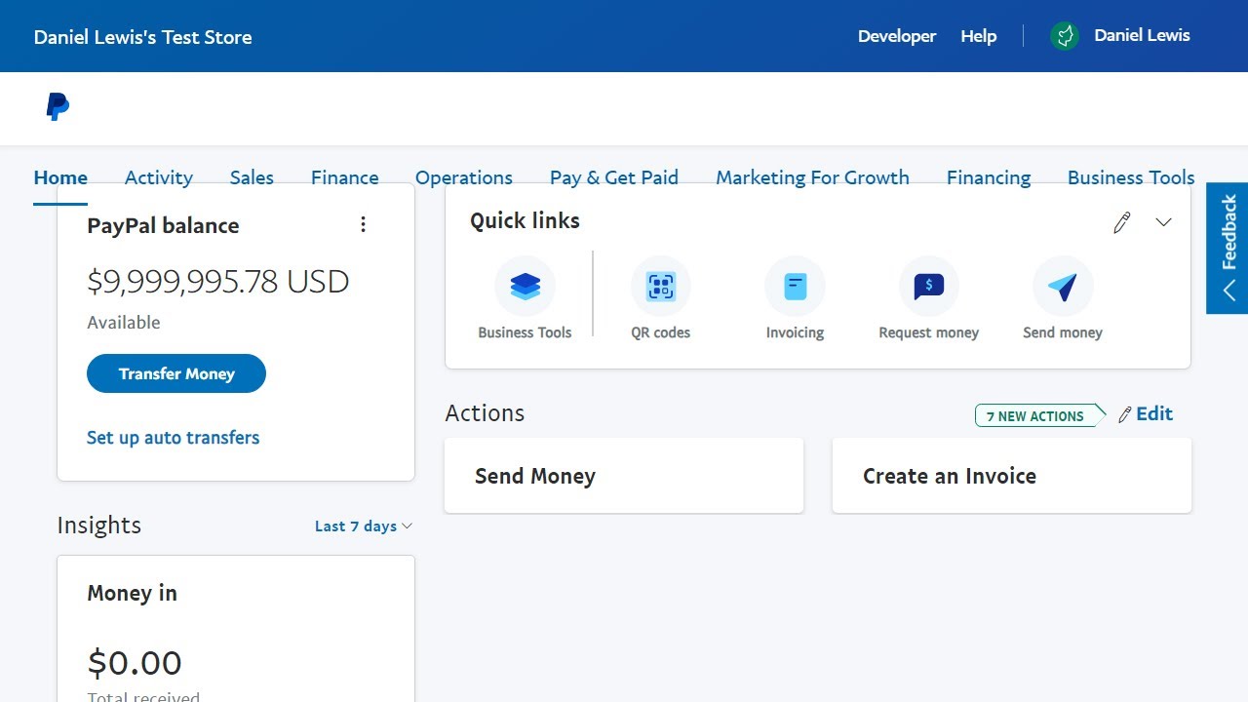1248x702 pixels.
Task: Open the Create an Invoice action card
Action: point(1012,476)
